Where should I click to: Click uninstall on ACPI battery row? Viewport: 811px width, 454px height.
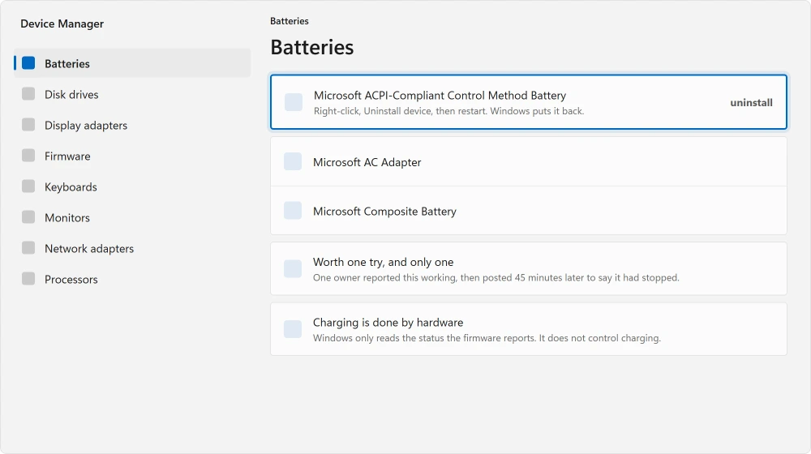point(751,102)
